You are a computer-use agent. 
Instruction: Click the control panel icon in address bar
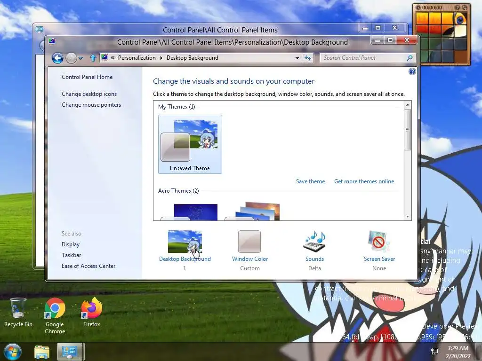(x=104, y=57)
